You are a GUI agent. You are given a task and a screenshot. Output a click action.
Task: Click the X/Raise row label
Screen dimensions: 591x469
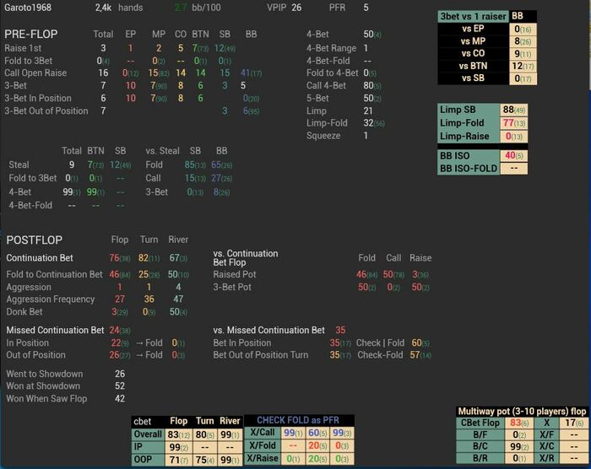pos(262,458)
